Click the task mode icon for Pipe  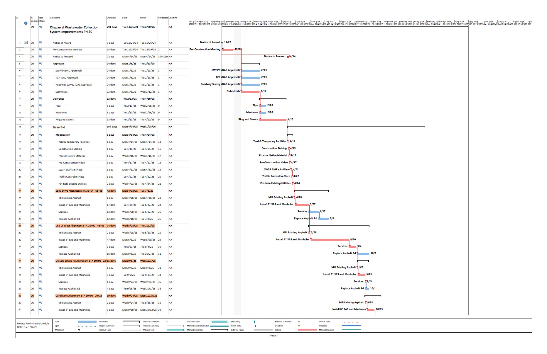pyautogui.click(x=40, y=106)
